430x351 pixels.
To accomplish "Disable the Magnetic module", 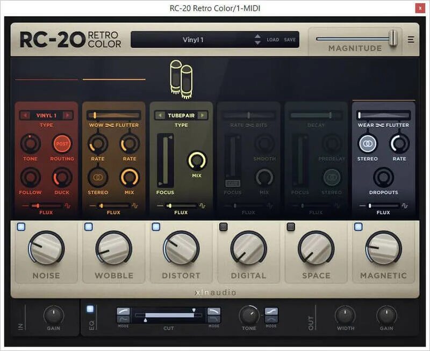I will (358, 226).
